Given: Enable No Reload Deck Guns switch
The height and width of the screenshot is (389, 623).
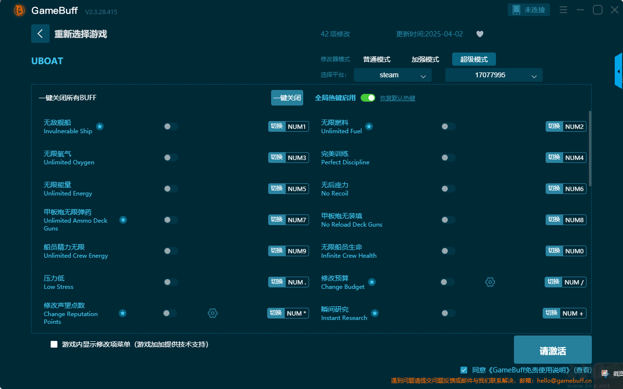Looking at the screenshot, I should [x=448, y=220].
